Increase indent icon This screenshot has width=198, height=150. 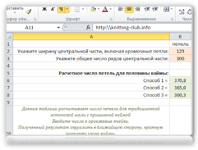[155, 9]
